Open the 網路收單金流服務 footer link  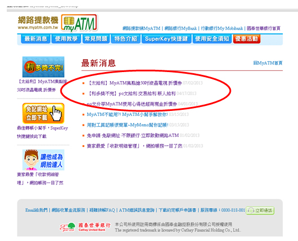coord(68,210)
